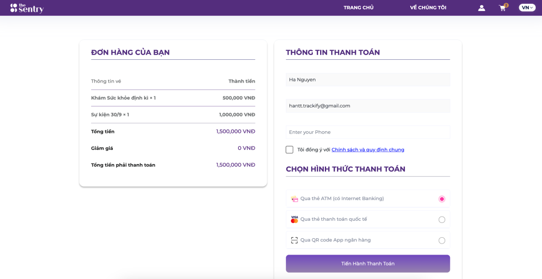Click the cart item count badge
The height and width of the screenshot is (279, 542).
pyautogui.click(x=506, y=5)
